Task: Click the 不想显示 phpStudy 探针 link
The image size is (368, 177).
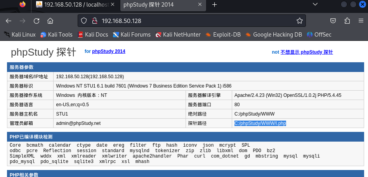Action: (x=307, y=52)
